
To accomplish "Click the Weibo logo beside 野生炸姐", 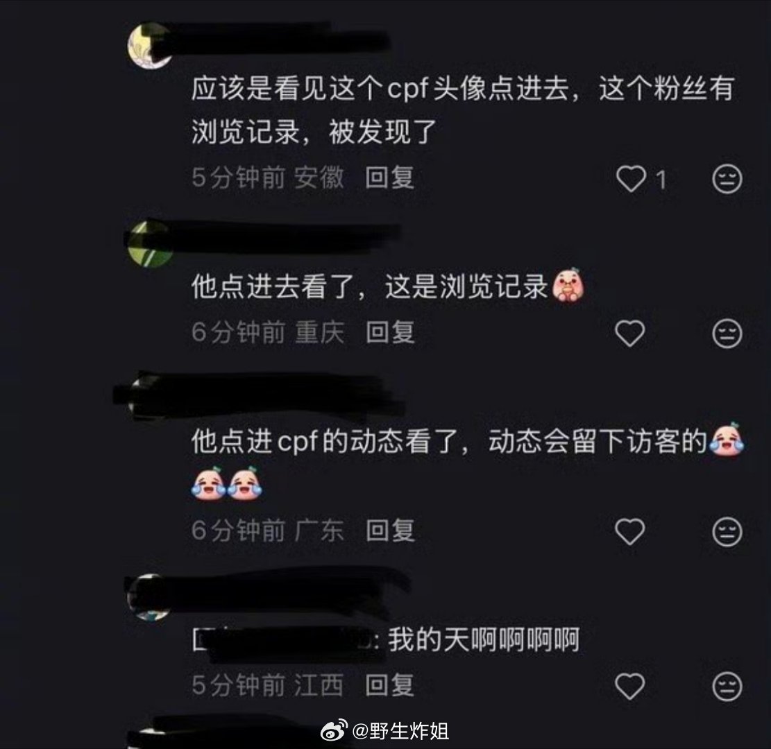I will 334,730.
